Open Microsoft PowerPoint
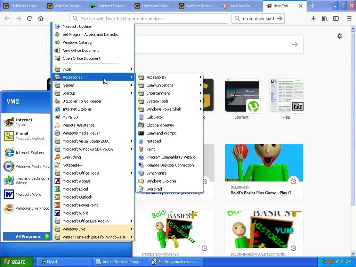This screenshot has height=267, width=356. coord(93,205)
